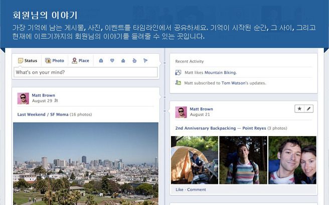Click the Place tab map pin icon
The width and height of the screenshot is (329, 205).
coord(74,61)
